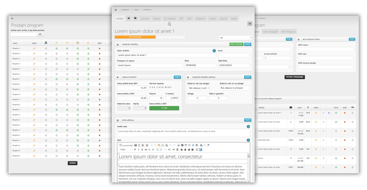The width and height of the screenshot is (367, 190).
Task: Switch to the Meta tab
Action: [x=234, y=19]
